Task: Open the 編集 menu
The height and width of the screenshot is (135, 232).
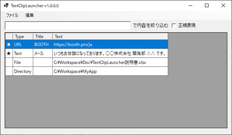Action: [x=30, y=15]
